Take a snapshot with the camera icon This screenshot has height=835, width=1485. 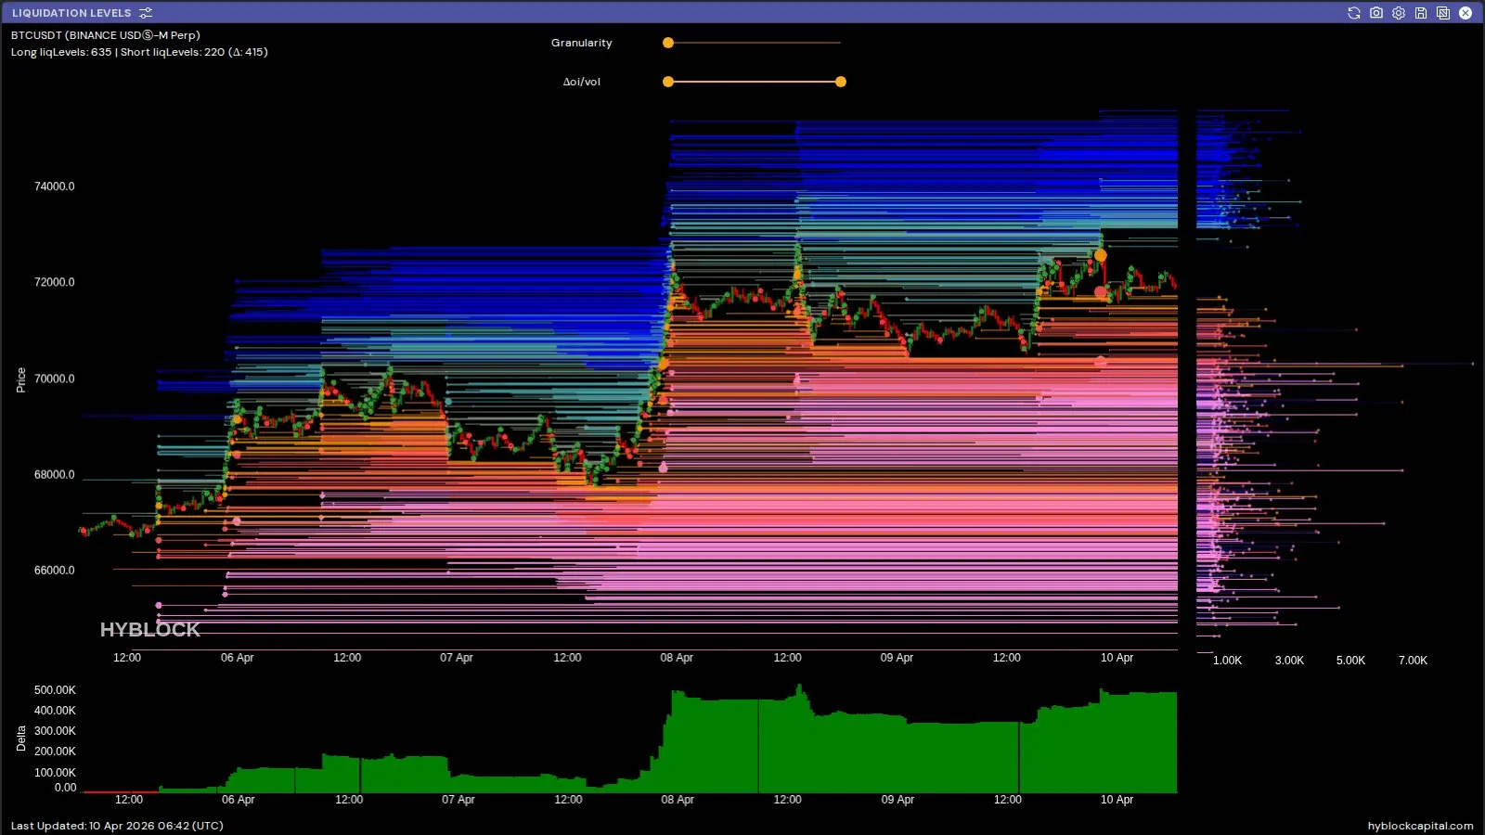tap(1376, 13)
